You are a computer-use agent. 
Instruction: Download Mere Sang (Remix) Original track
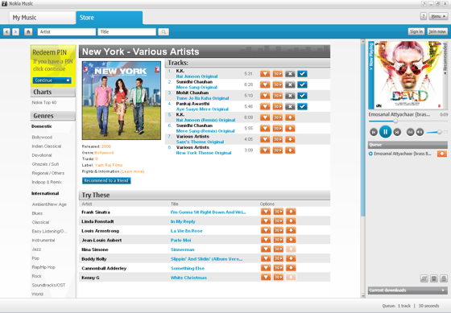click(x=290, y=129)
